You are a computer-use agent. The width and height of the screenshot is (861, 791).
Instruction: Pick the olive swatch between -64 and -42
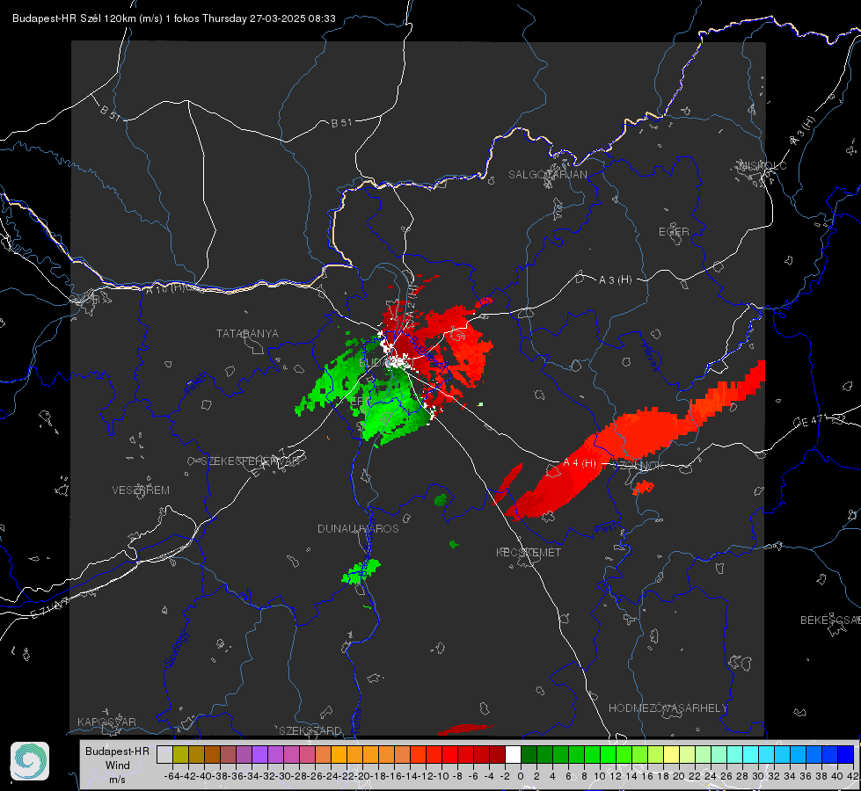tap(180, 754)
